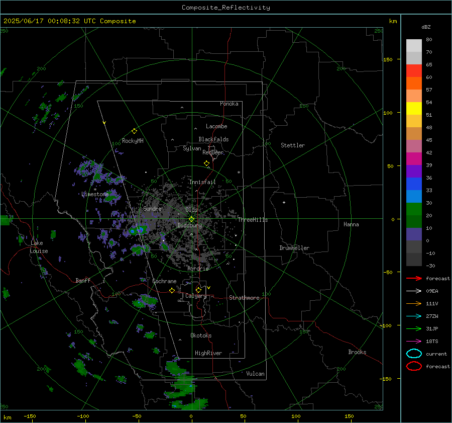Viewport: 452px width, 423px height.
Task: Click the yellow diamond marker below RedDeer
Action: pyautogui.click(x=207, y=163)
